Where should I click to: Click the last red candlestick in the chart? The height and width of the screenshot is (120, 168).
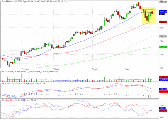(x=152, y=13)
